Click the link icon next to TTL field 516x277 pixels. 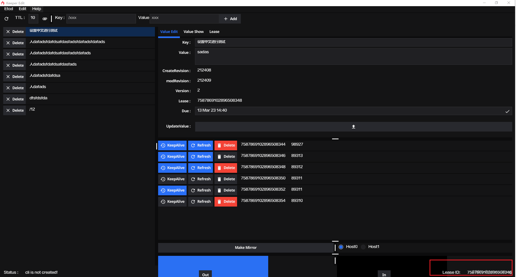pos(45,19)
